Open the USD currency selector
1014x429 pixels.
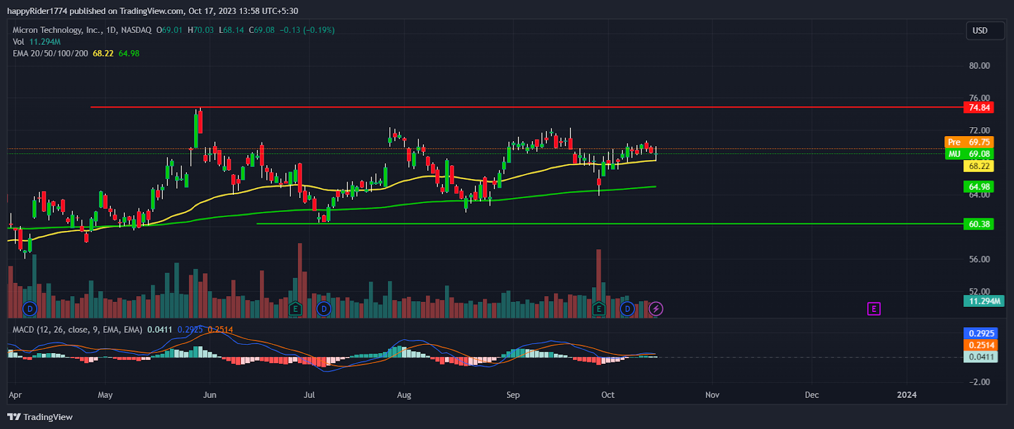click(x=985, y=30)
